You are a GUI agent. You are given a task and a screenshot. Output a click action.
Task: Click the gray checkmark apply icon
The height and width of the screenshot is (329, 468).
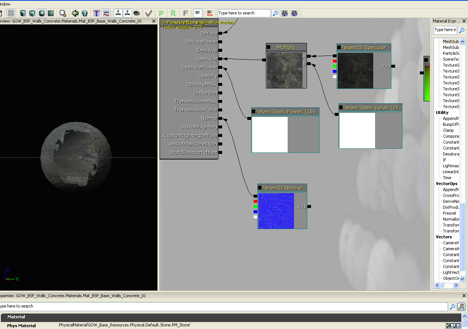(x=149, y=13)
